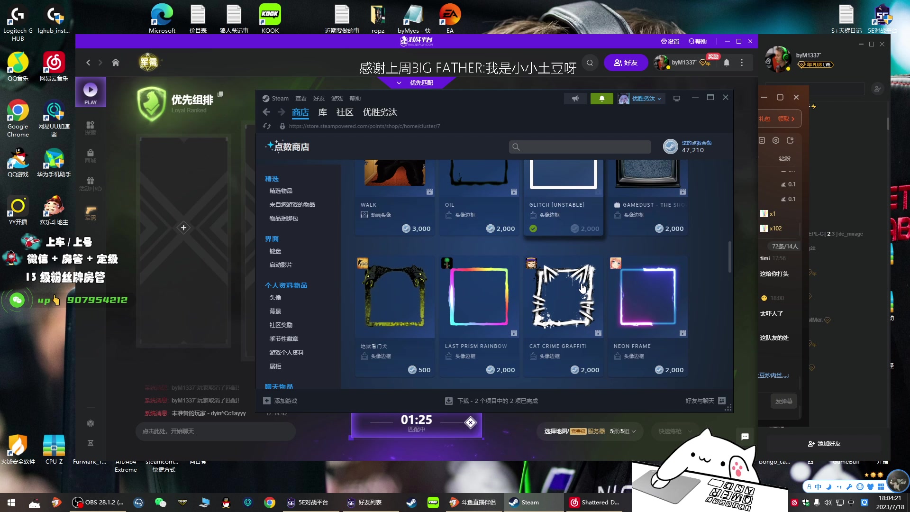Select 物品捆绑包 in points shop sidebar
This screenshot has width=910, height=512.
tap(284, 219)
